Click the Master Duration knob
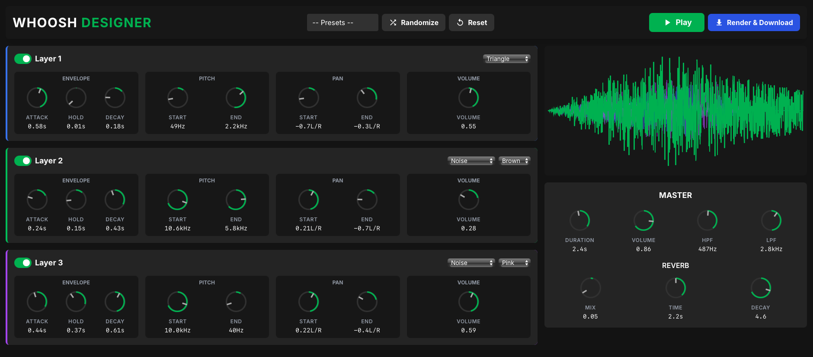This screenshot has width=813, height=357. 580,220
